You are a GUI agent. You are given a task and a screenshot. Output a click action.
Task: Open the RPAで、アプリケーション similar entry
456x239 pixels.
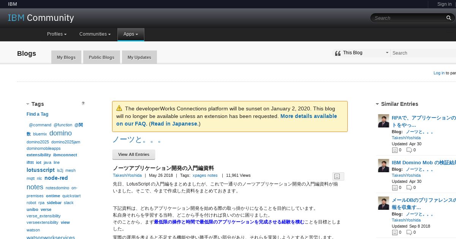pyautogui.click(x=424, y=121)
